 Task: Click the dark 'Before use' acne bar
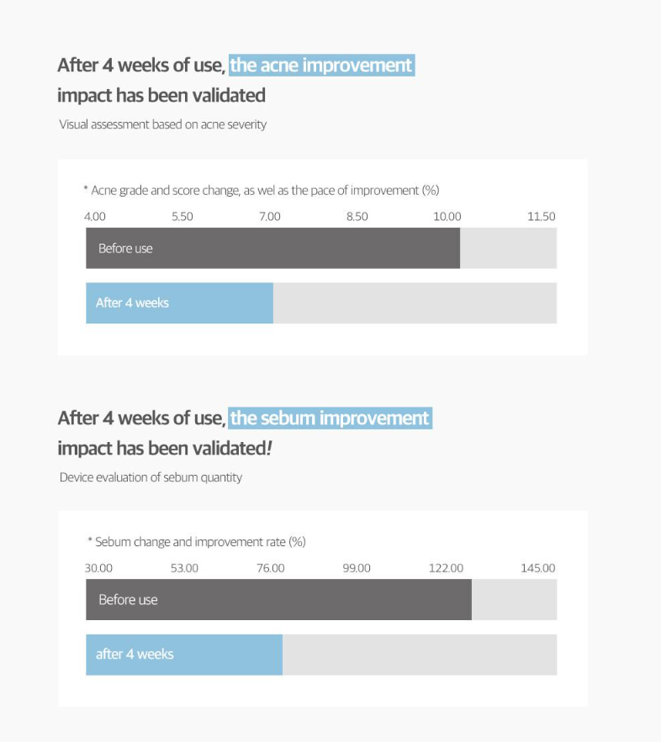pos(272,248)
